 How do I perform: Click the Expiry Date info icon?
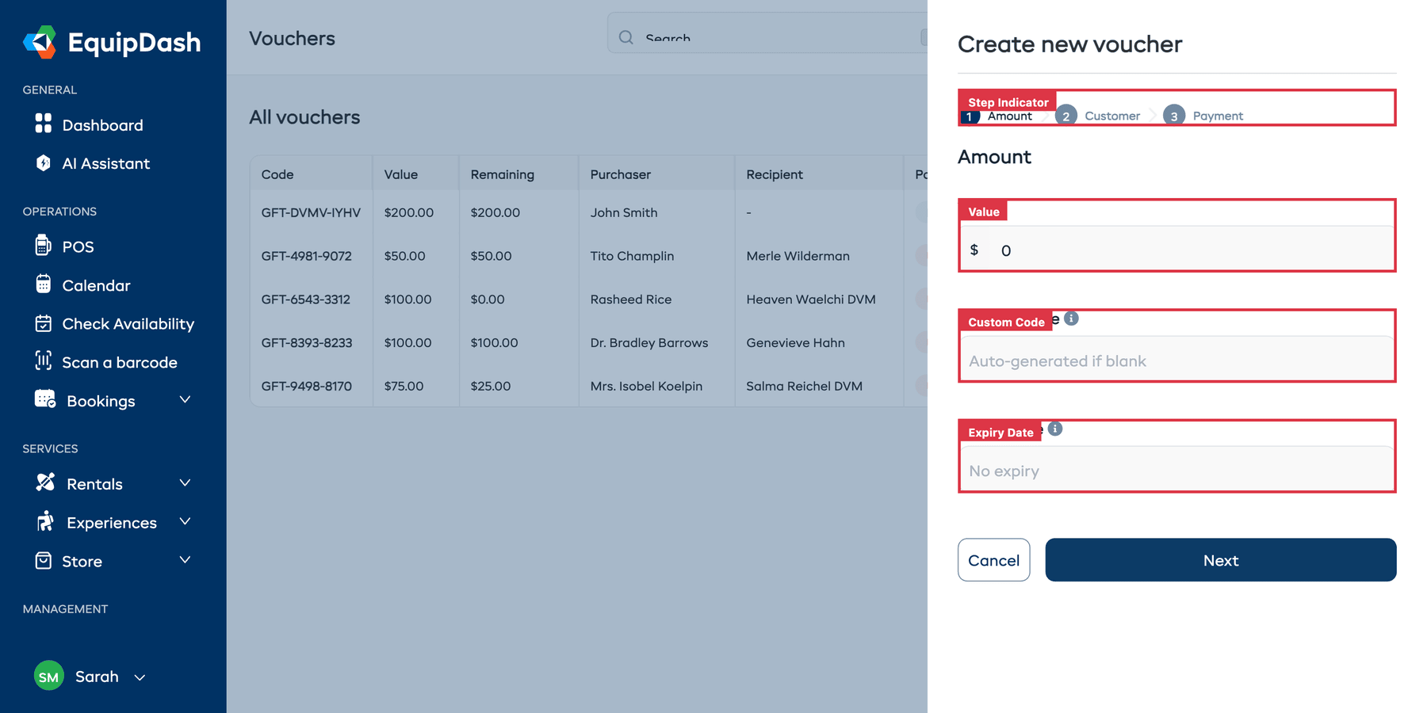click(x=1054, y=429)
